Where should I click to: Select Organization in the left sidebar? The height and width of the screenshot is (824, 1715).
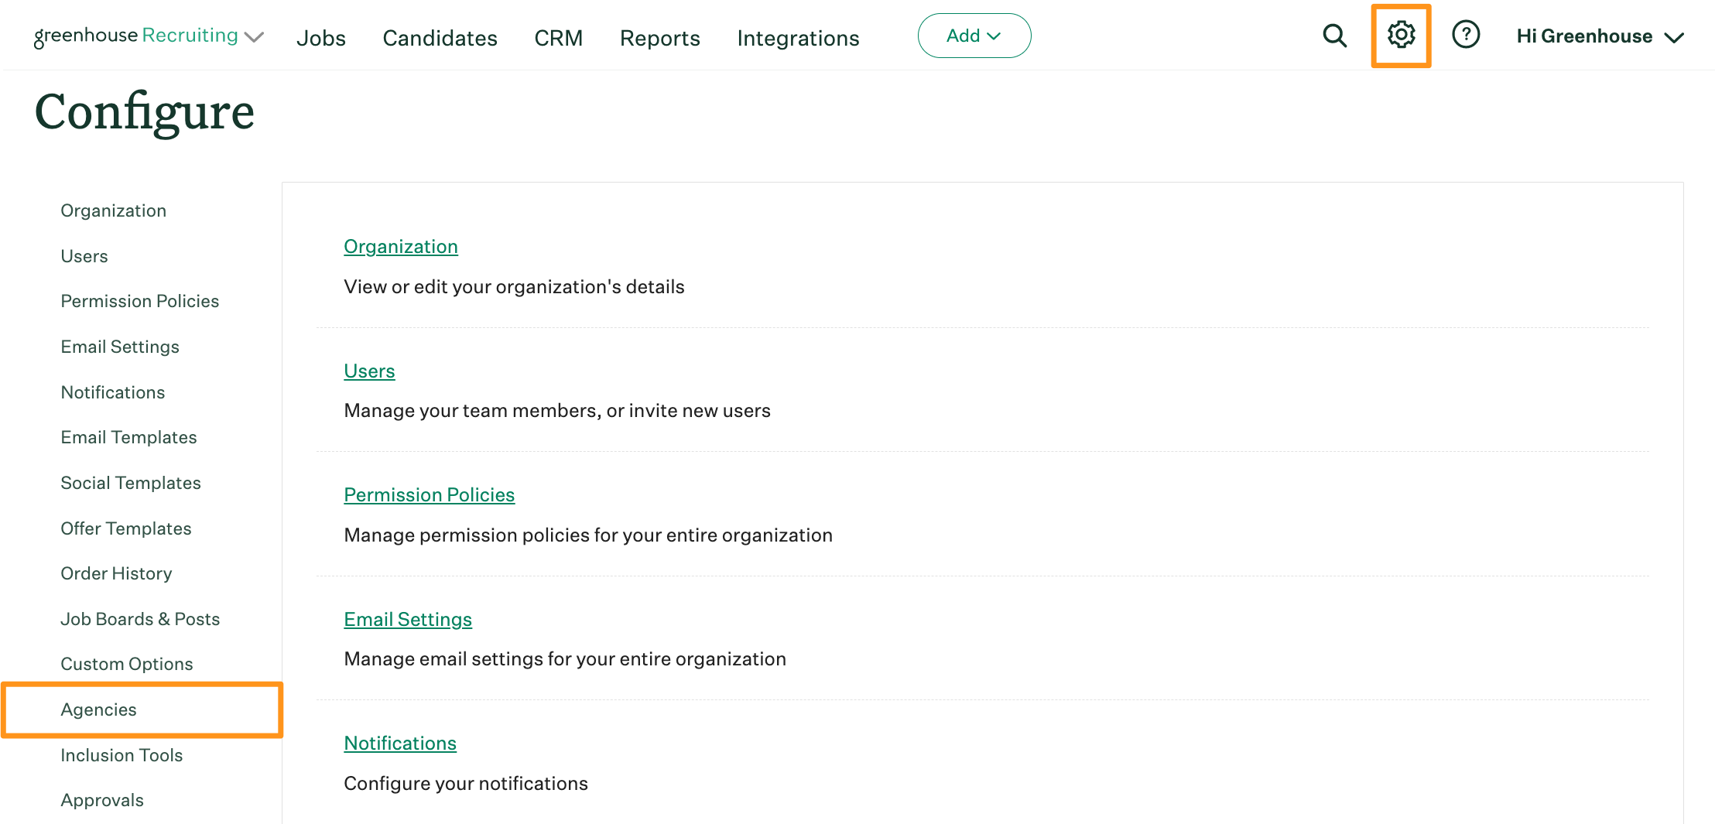click(114, 210)
